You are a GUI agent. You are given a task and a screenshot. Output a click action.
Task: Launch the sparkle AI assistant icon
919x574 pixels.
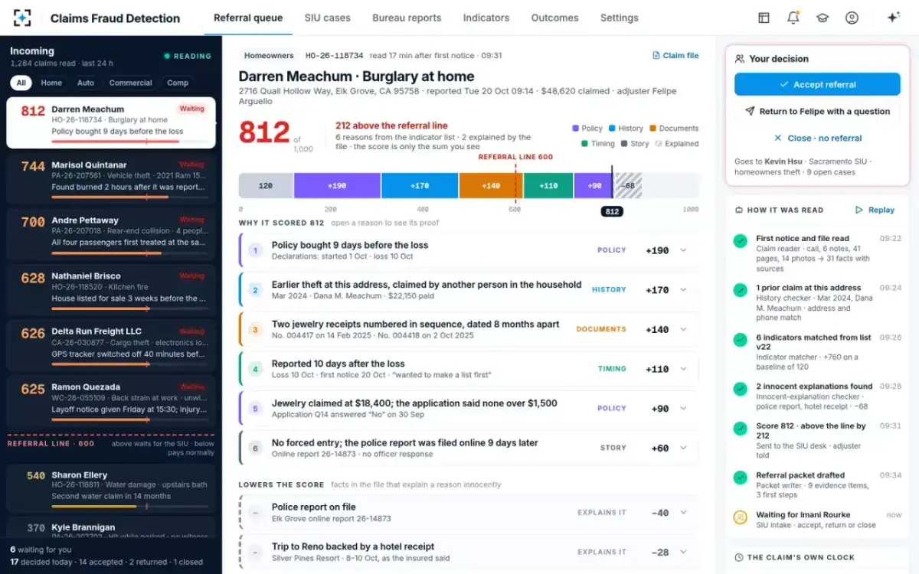pyautogui.click(x=893, y=18)
